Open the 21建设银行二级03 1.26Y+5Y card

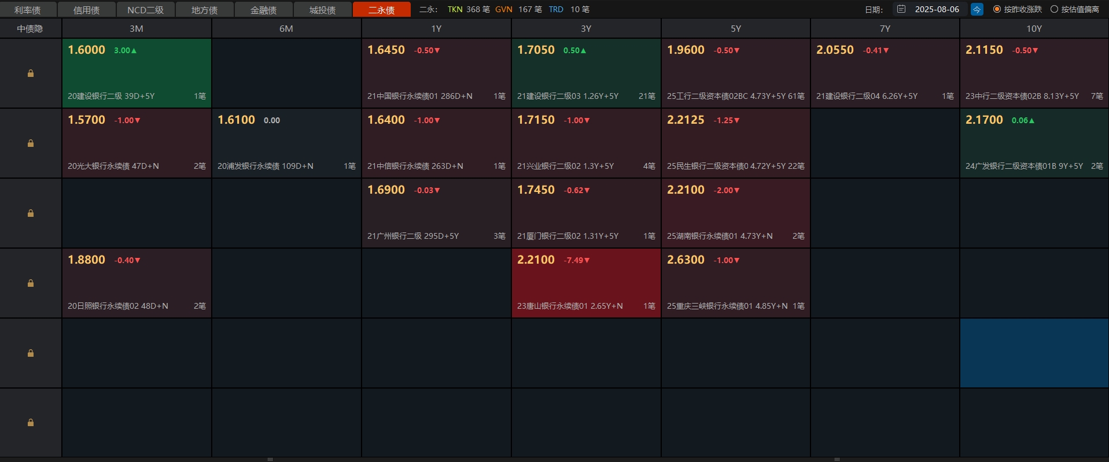pyautogui.click(x=586, y=73)
